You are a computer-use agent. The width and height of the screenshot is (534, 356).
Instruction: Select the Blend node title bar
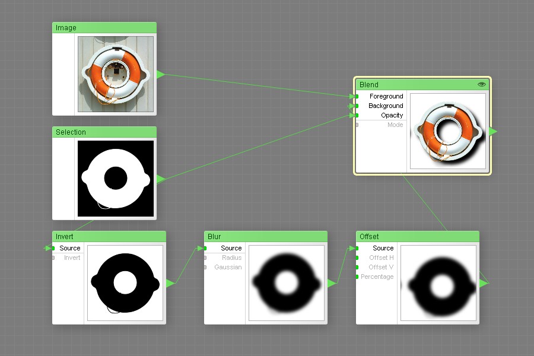422,84
